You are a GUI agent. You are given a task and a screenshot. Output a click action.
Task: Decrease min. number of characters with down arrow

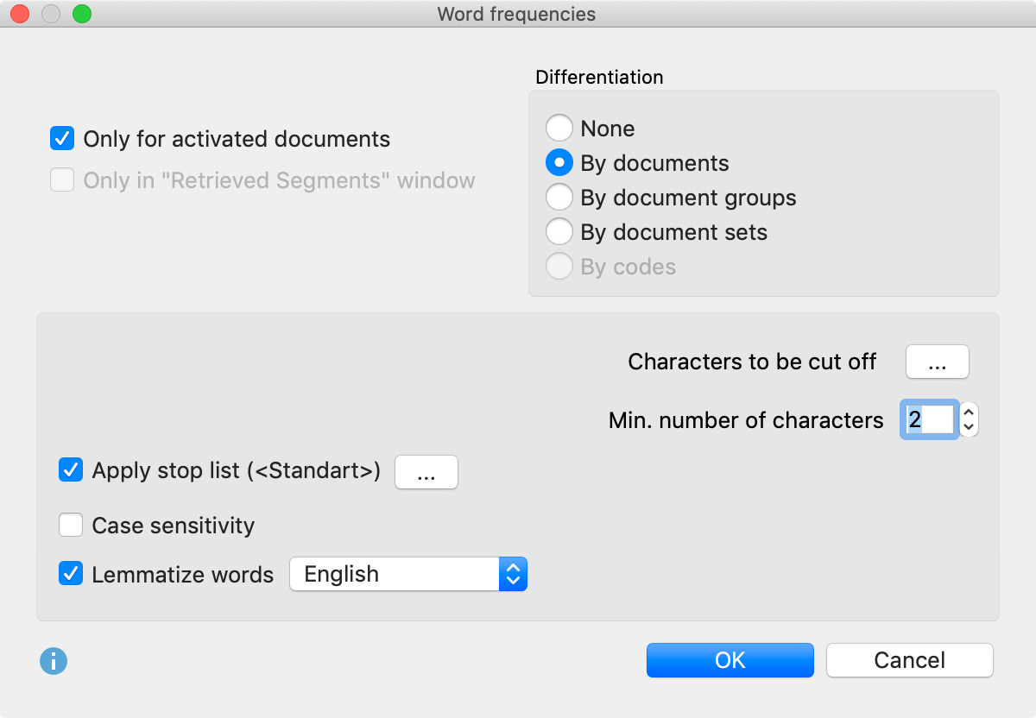969,427
